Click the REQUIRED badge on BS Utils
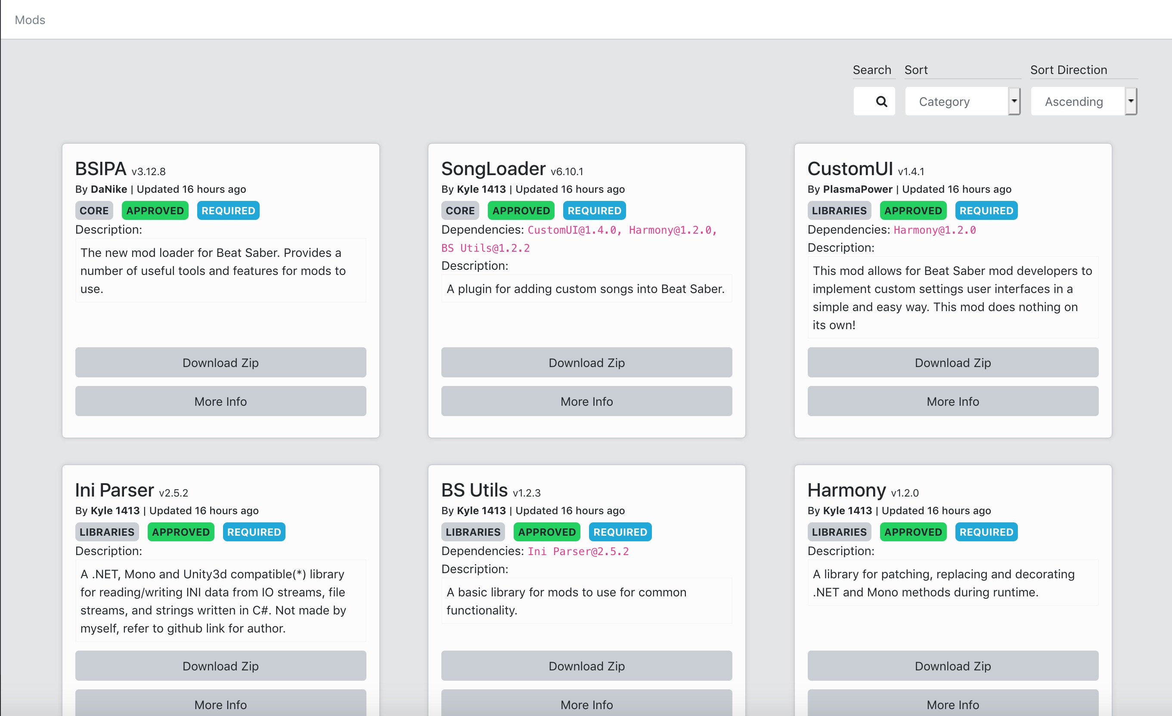This screenshot has height=716, width=1172. coord(620,532)
